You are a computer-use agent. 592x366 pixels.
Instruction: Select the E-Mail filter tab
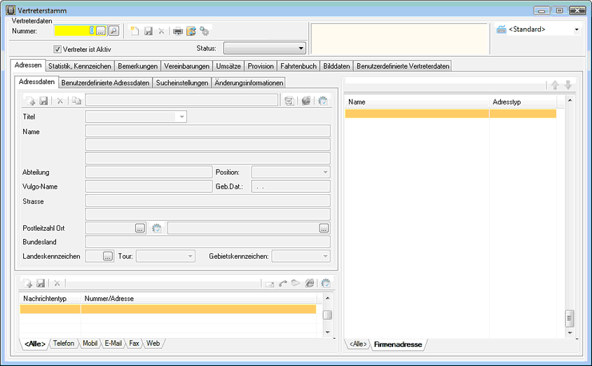click(113, 344)
